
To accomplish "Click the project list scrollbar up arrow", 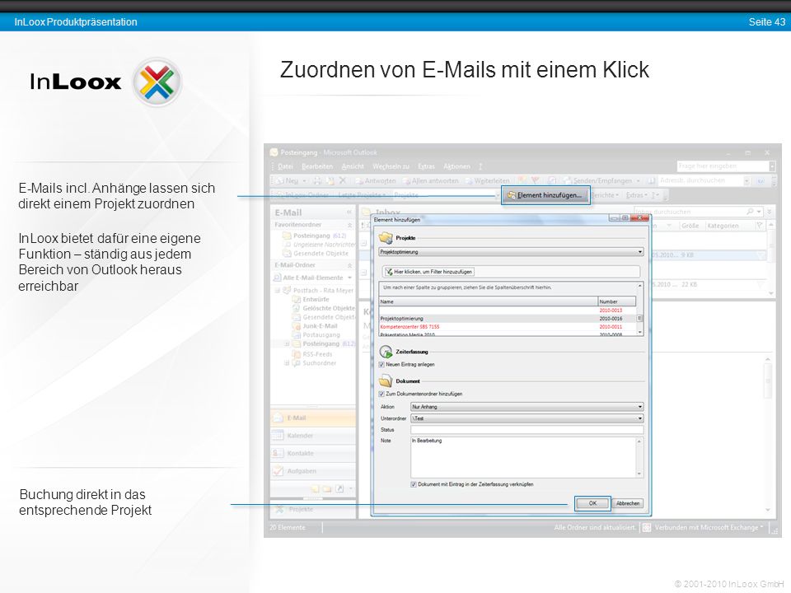I will pos(639,287).
